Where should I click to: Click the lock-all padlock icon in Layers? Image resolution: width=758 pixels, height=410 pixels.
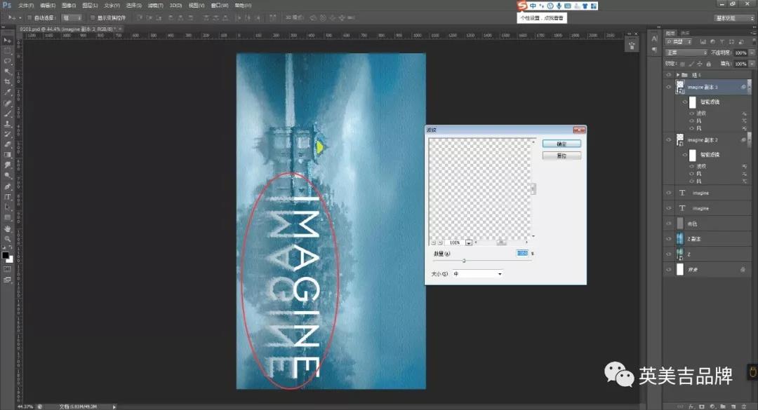pos(709,64)
